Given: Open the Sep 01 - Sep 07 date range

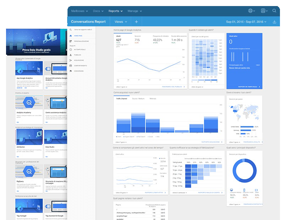Looking at the screenshot, I should tap(246, 22).
